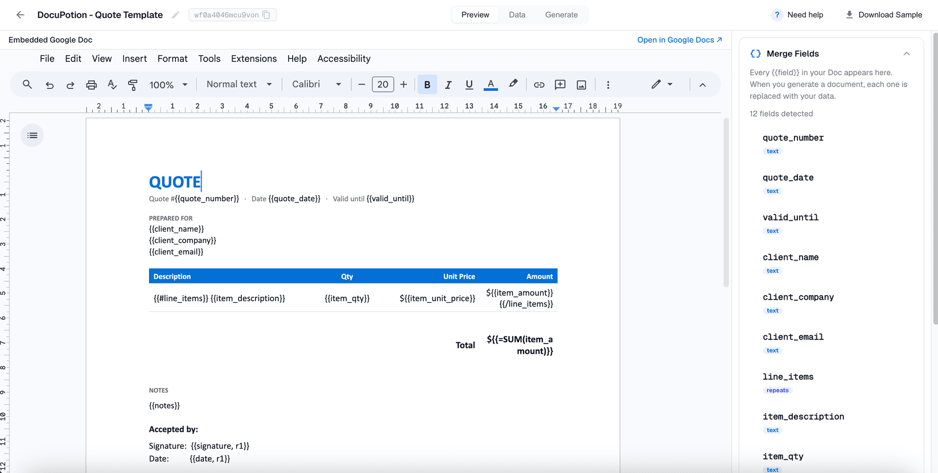Run spelling and grammar check

[112, 85]
